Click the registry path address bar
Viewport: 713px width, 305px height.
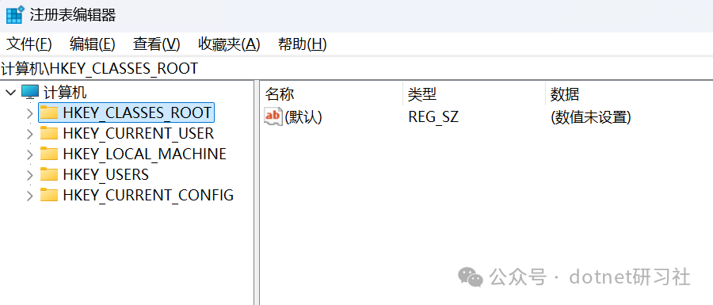pyautogui.click(x=356, y=68)
